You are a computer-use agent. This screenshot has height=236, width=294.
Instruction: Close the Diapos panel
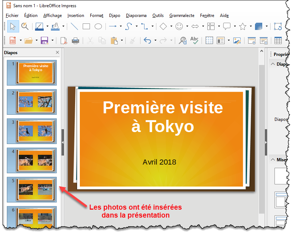(57, 53)
